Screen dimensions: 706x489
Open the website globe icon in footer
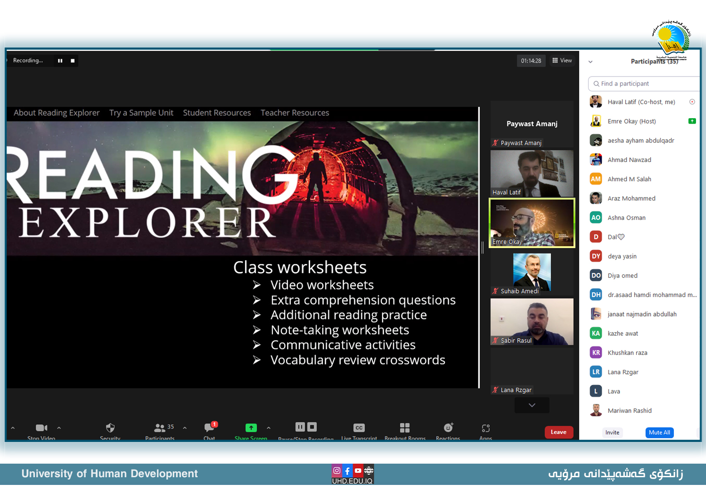369,471
